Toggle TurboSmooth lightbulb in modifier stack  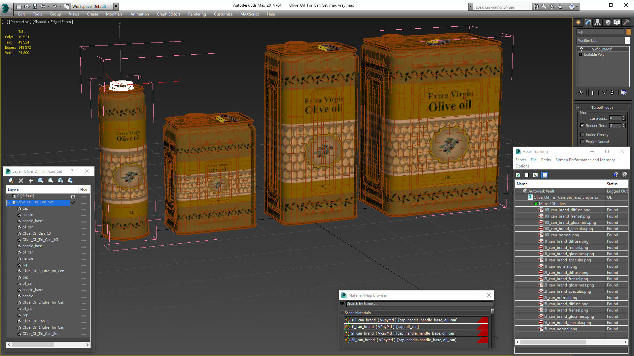[581, 49]
